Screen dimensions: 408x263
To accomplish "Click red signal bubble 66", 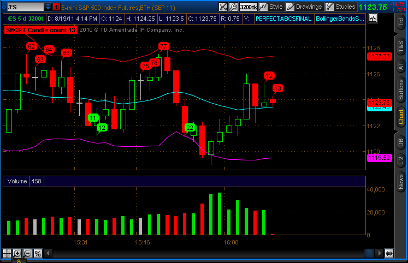I will [66, 53].
